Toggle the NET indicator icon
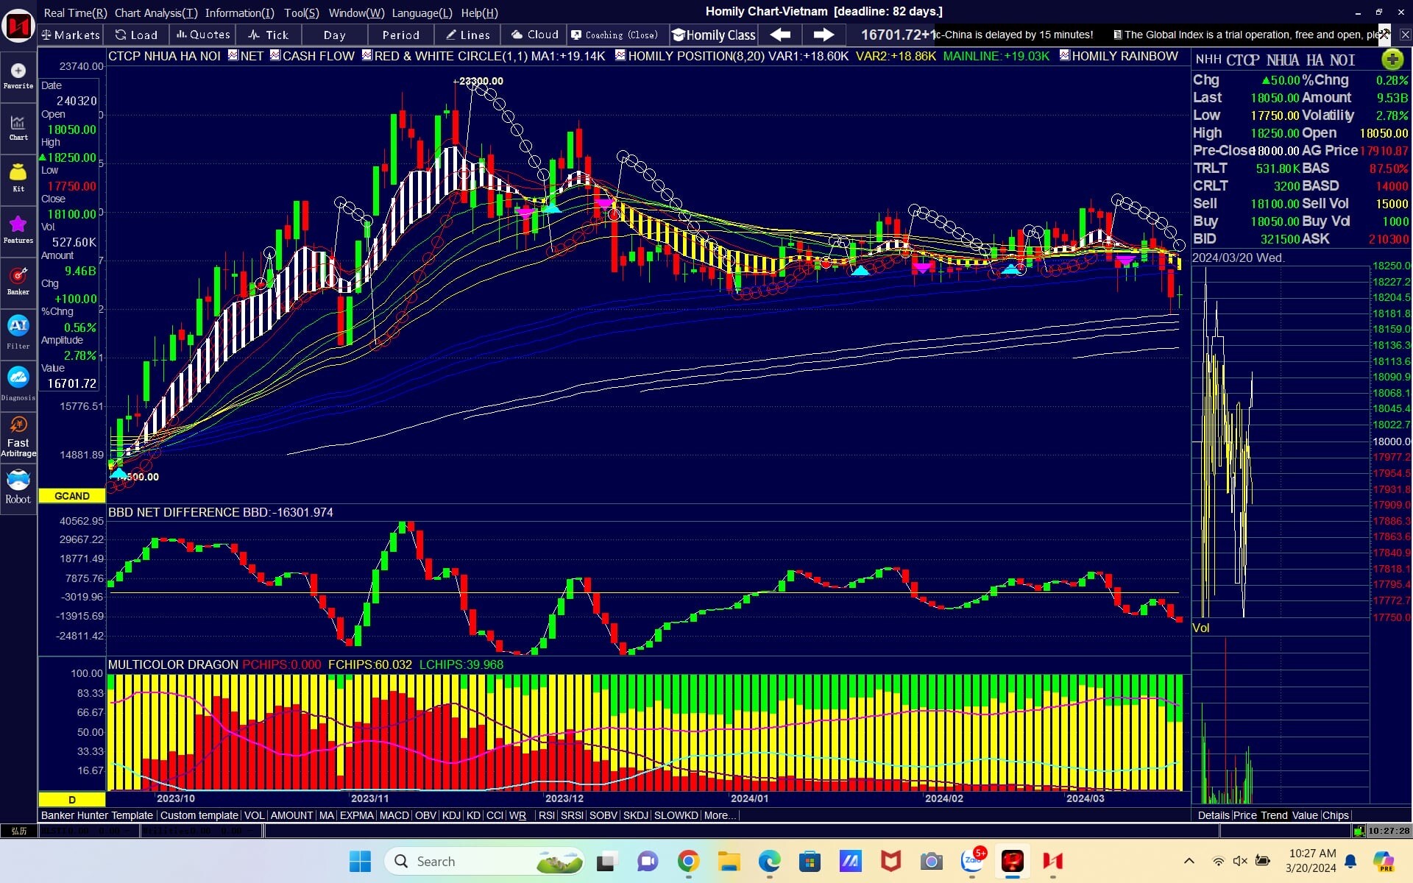The height and width of the screenshot is (883, 1413). (233, 54)
